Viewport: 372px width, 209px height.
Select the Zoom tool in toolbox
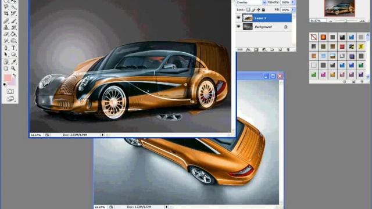point(13,69)
